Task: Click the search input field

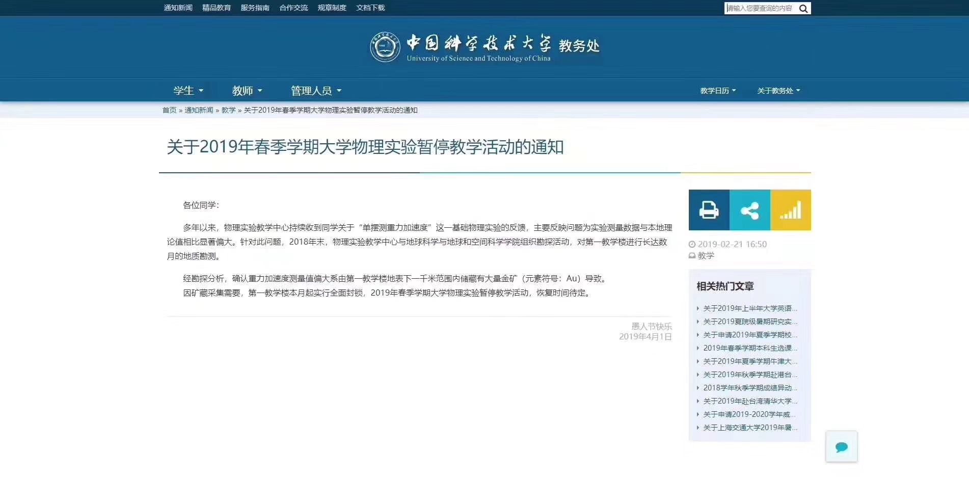Action: pos(760,8)
